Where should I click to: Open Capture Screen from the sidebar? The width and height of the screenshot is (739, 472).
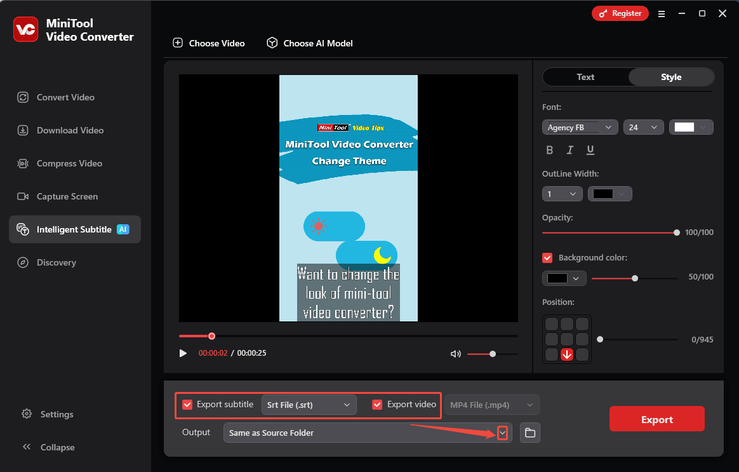pyautogui.click(x=67, y=196)
